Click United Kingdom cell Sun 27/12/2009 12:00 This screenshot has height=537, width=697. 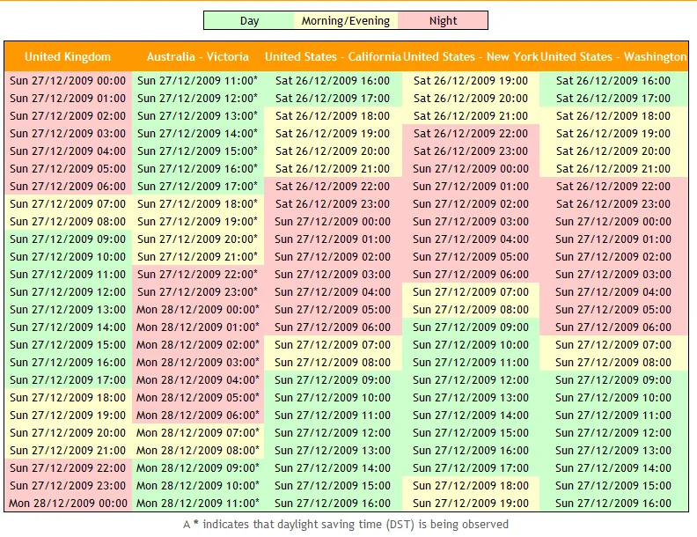coord(68,291)
